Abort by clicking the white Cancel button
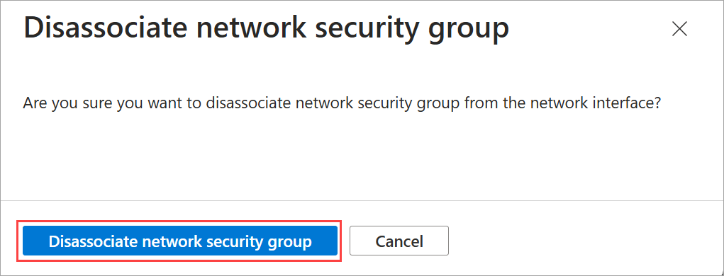Viewport: 724px width, 276px height. point(399,241)
